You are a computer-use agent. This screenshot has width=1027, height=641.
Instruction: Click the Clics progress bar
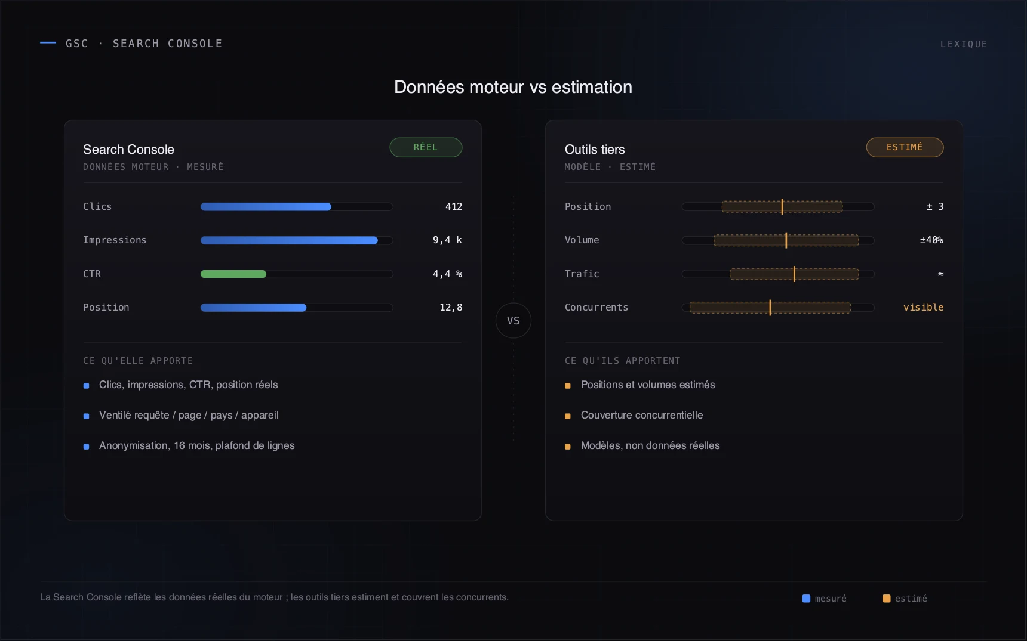click(297, 207)
